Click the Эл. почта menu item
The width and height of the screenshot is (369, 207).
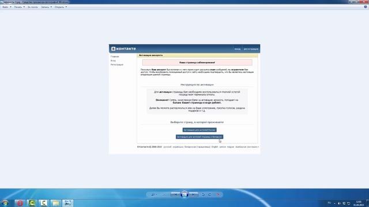click(32, 7)
